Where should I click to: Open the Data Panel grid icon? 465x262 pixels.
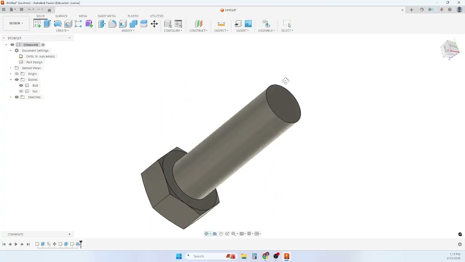(x=4, y=10)
